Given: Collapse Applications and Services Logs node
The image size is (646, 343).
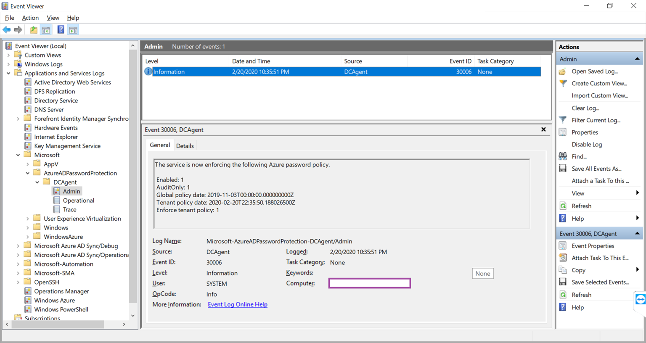Looking at the screenshot, I should 8,73.
